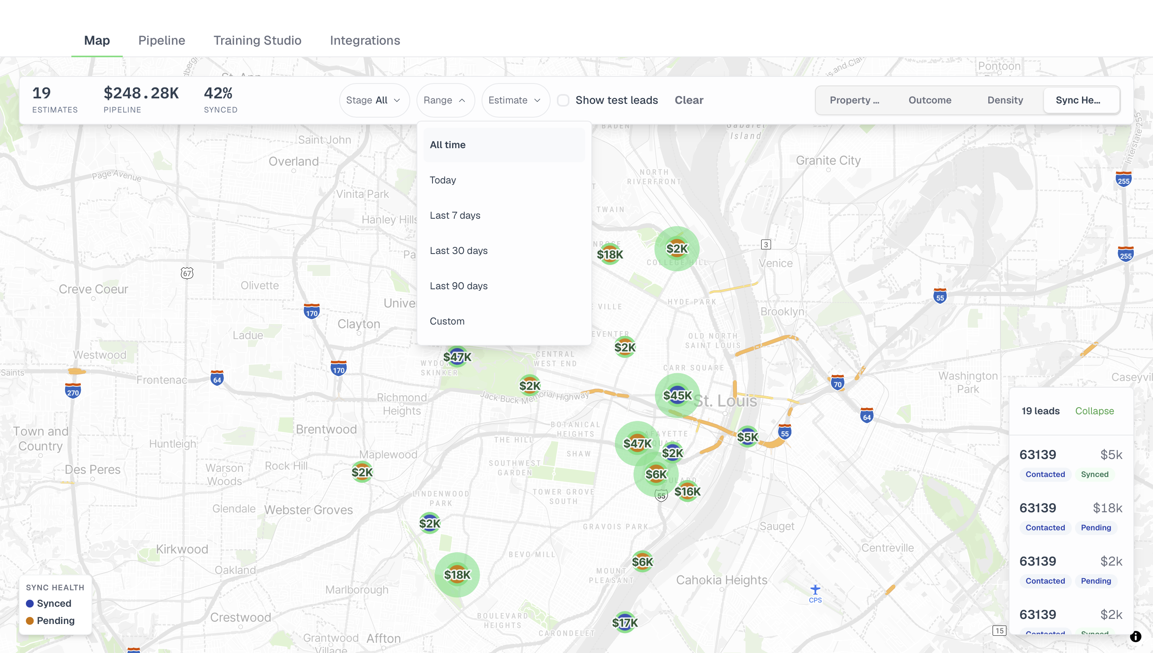This screenshot has width=1153, height=653.
Task: Click the Pending legend color dot
Action: pos(30,621)
